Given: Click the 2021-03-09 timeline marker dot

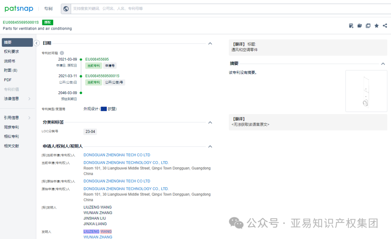Looking at the screenshot, I should 81,59.
